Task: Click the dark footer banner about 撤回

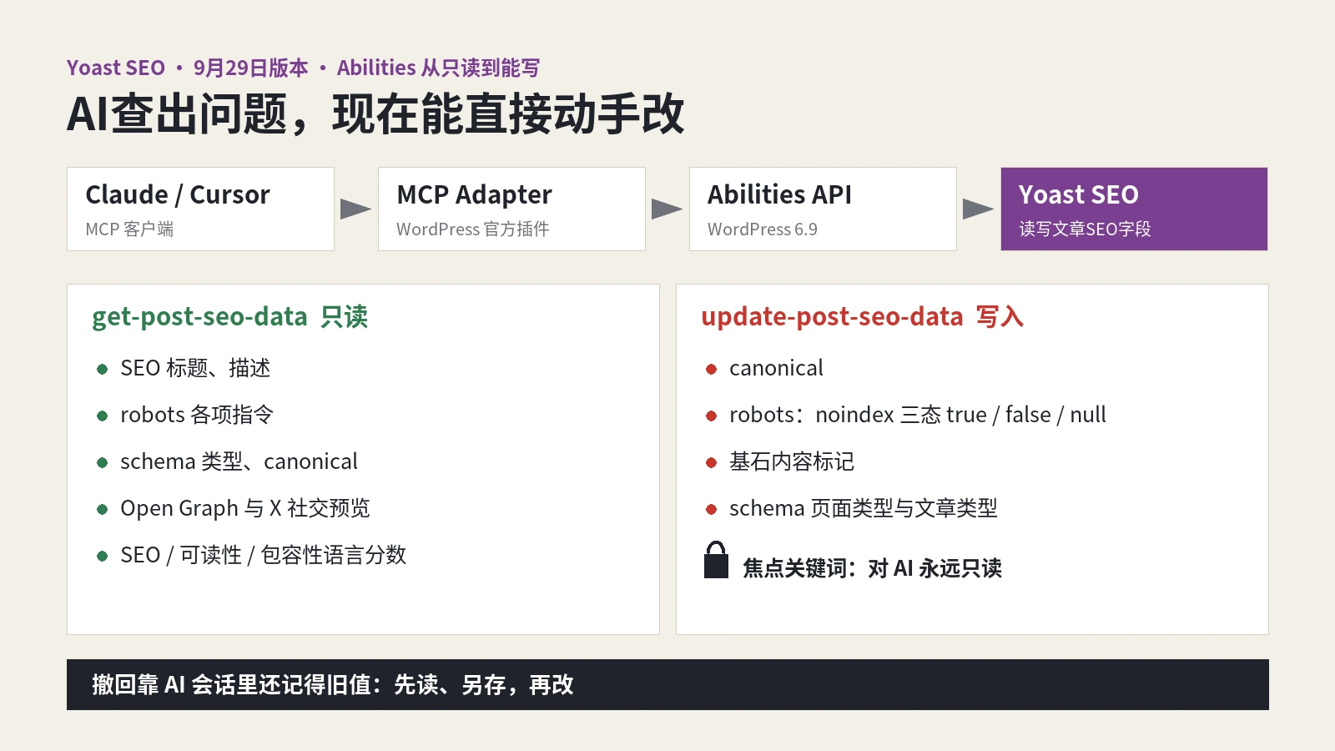Action: (667, 684)
